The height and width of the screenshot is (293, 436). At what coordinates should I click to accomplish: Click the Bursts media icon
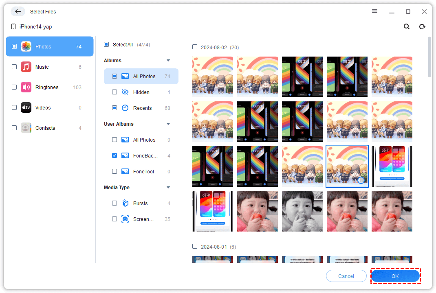tap(125, 203)
